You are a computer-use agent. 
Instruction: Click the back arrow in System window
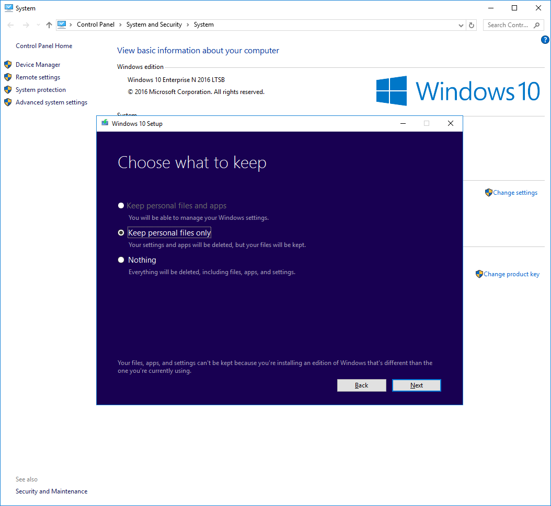pos(10,25)
